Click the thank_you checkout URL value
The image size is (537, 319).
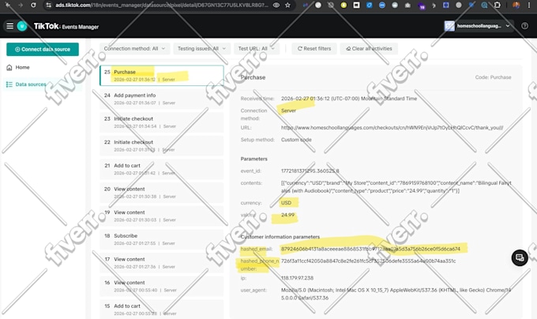click(x=392, y=128)
